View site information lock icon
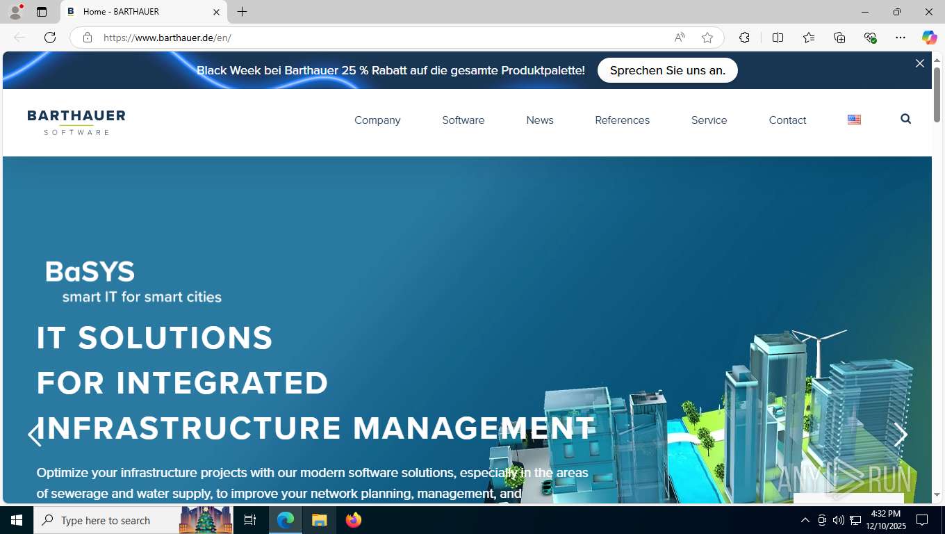 pyautogui.click(x=88, y=38)
